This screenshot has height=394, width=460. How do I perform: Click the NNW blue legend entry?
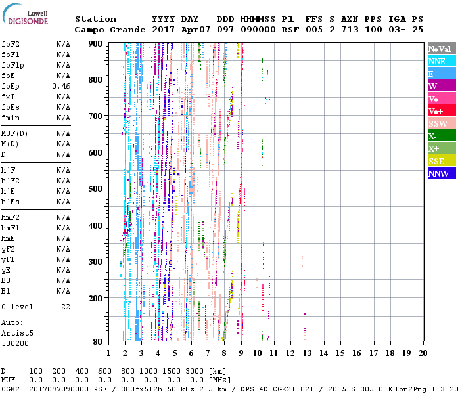(442, 173)
